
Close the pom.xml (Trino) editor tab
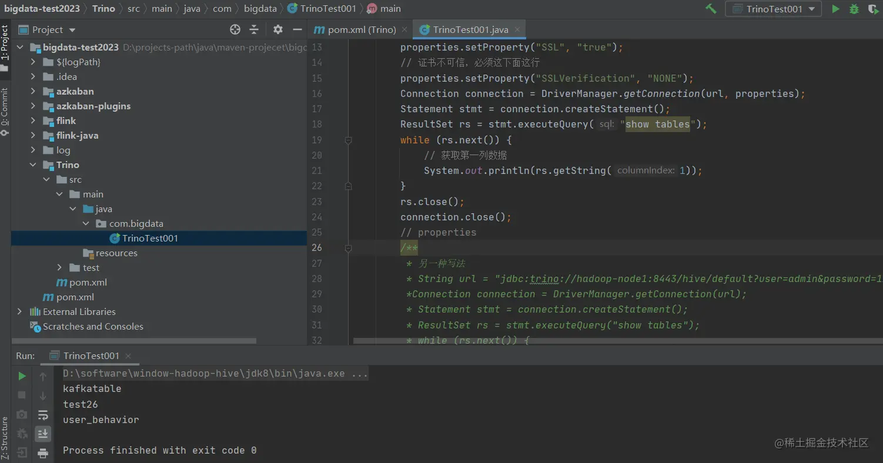pyautogui.click(x=404, y=29)
